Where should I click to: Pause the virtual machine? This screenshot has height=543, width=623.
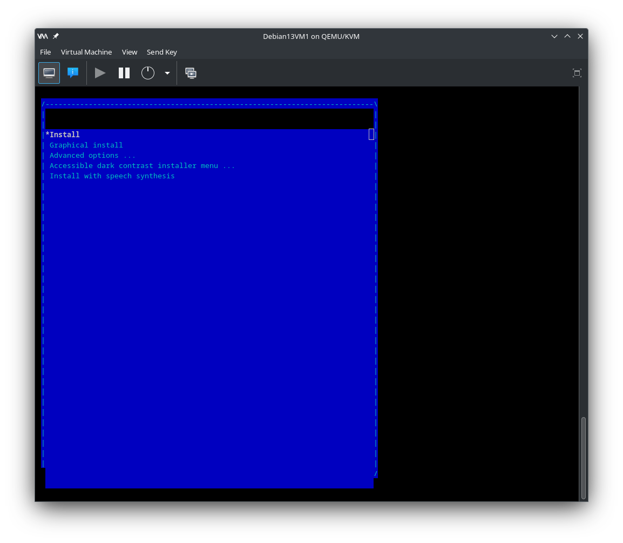click(124, 73)
